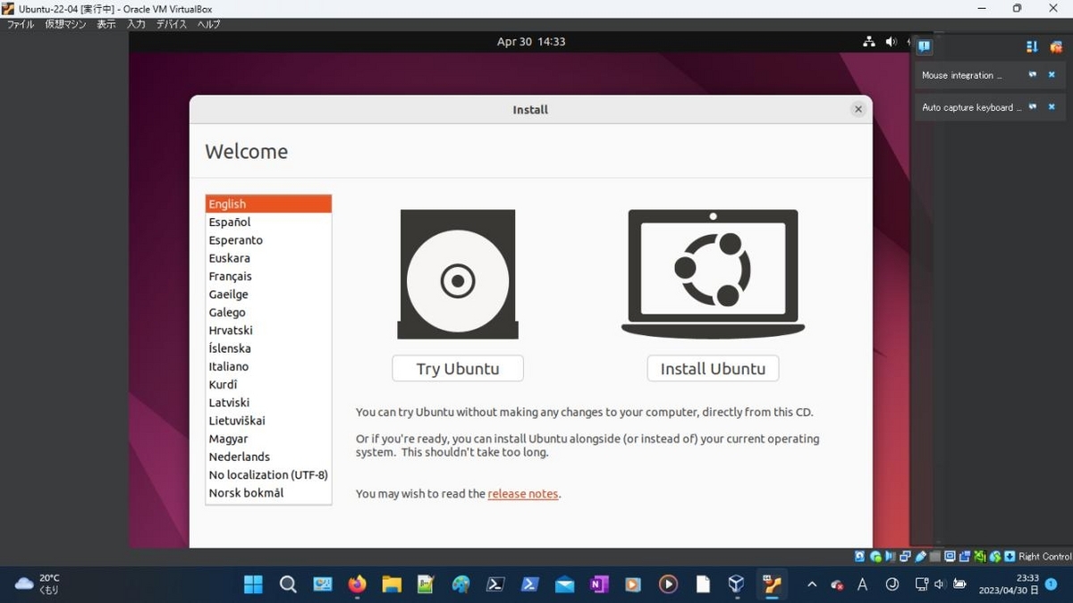Select Kurdî in the language list

click(x=268, y=384)
